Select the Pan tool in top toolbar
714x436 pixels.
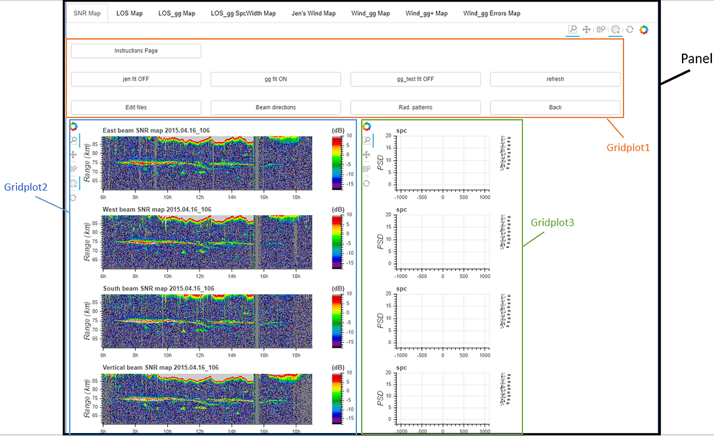586,29
